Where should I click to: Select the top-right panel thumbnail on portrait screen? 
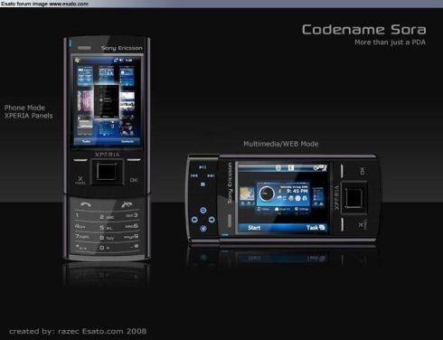(x=127, y=77)
